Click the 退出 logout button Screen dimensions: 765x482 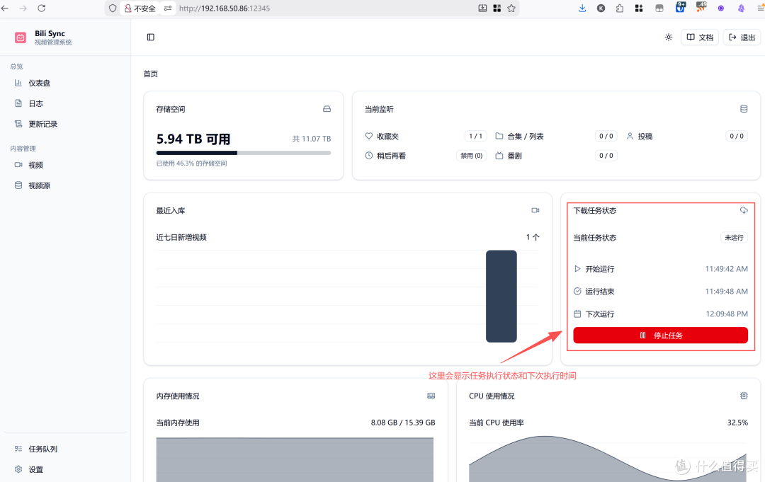(x=742, y=37)
